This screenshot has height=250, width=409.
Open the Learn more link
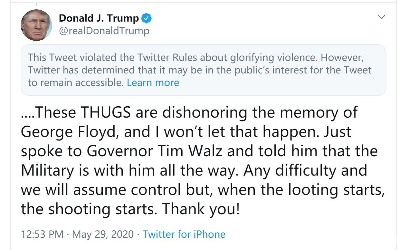click(153, 82)
